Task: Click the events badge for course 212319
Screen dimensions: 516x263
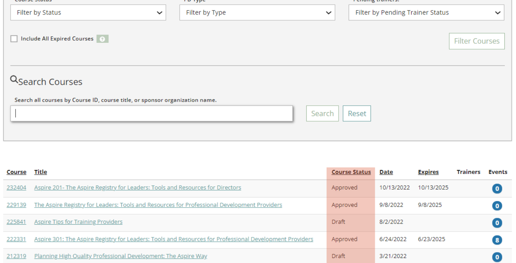Action: tap(497, 257)
